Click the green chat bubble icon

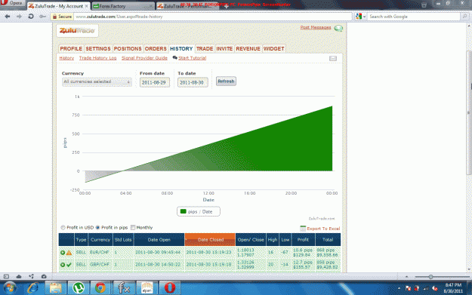(x=338, y=29)
